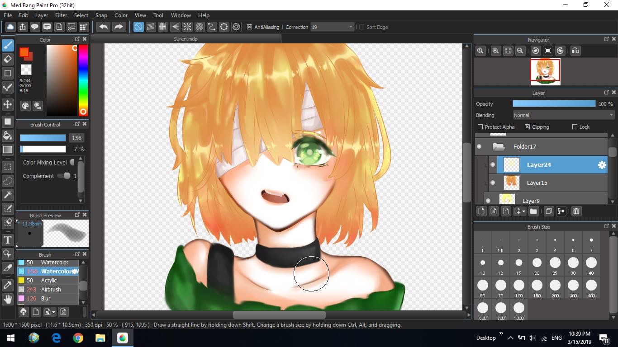Screen dimensions: 618x347
Task: Open the Filter menu
Action: 61,15
